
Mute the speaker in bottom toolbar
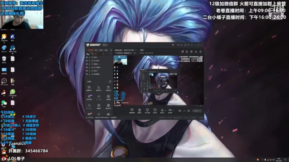click(x=170, y=111)
